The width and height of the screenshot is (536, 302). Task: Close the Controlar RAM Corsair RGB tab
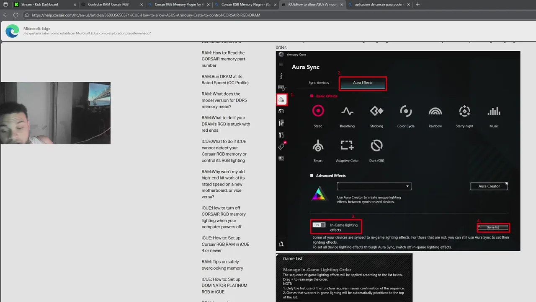pyautogui.click(x=141, y=4)
